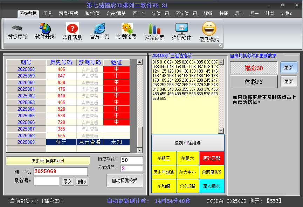Click 点击查看 in row 2025069
The width and height of the screenshot is (303, 207).
pos(90,142)
